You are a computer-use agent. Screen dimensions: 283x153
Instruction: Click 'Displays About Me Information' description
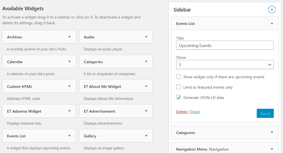coord(108,99)
